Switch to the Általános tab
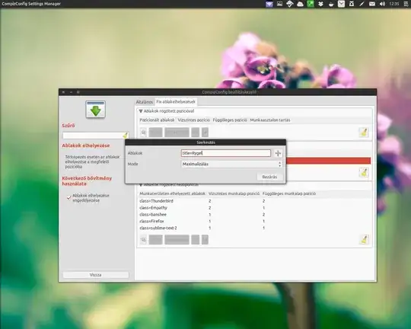 [x=144, y=102]
